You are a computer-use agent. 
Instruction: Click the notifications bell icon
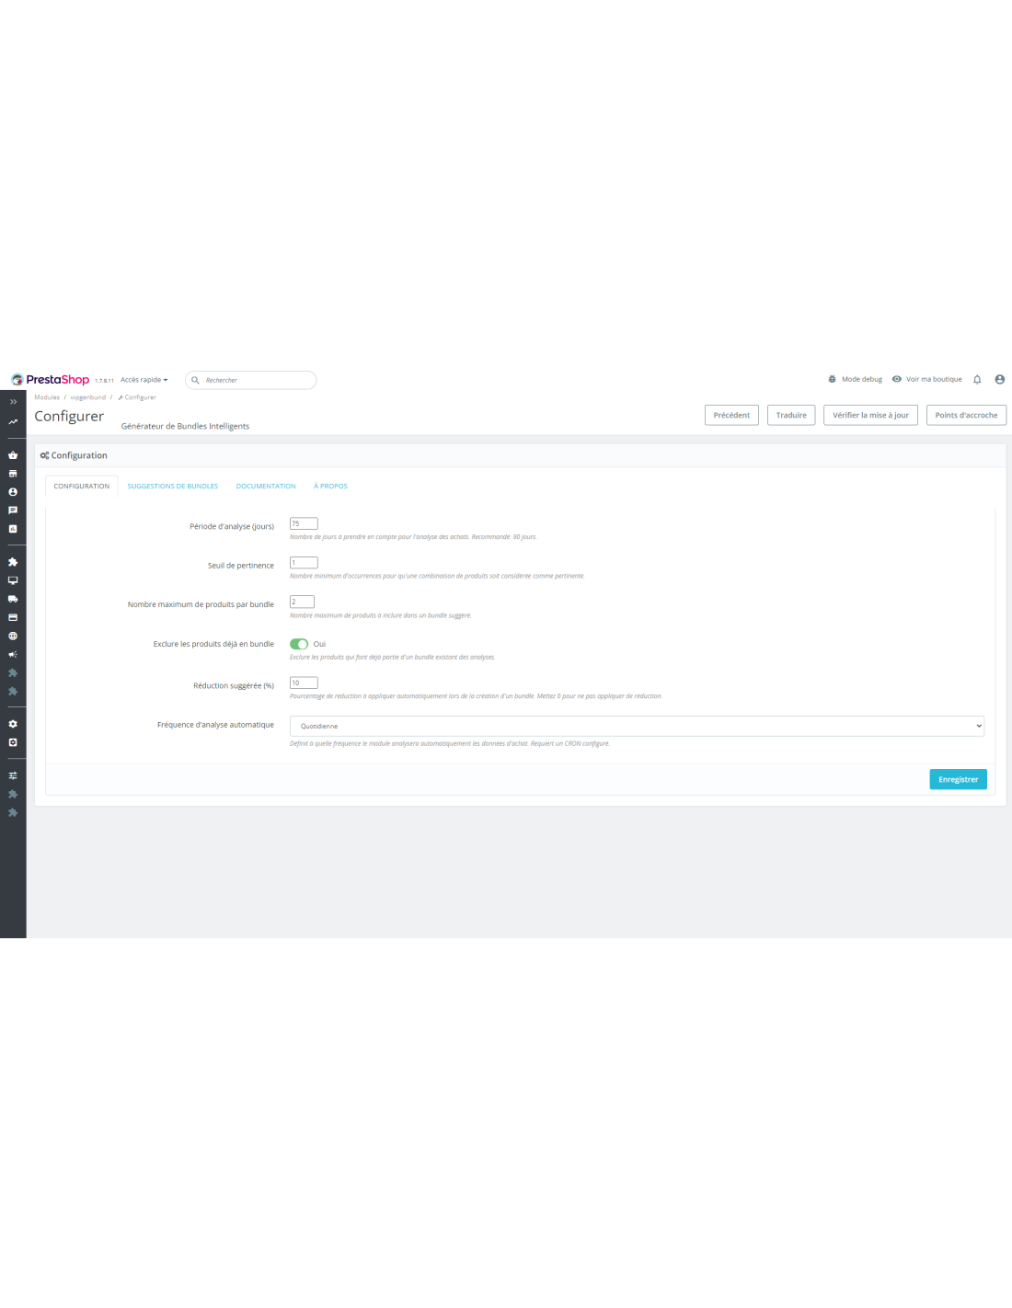click(x=977, y=379)
